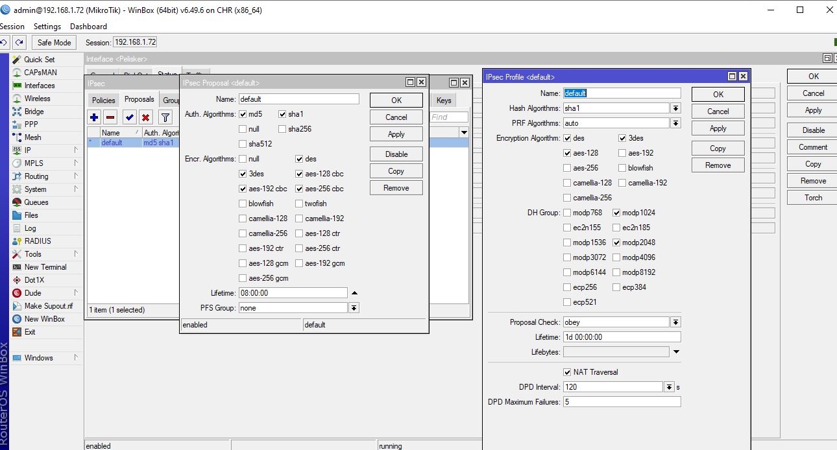Open CAPsMAN sidebar entry
Viewport: 837px width, 450px height.
[x=40, y=73]
